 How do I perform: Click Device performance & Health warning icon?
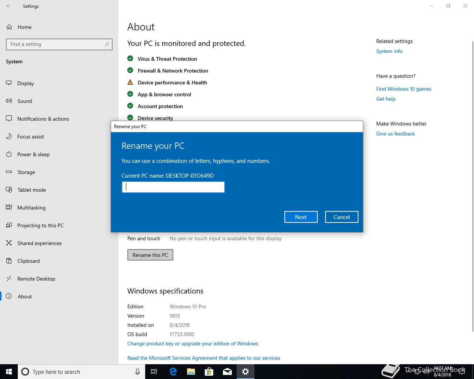coord(130,82)
